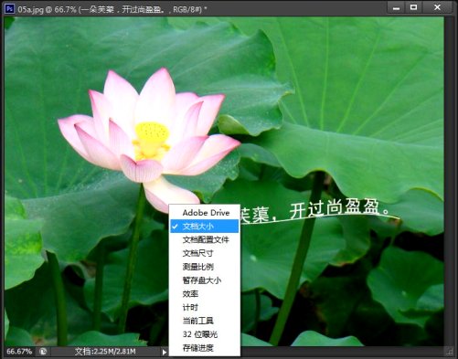Select 当前工具 in the status menu
458x359 pixels.
point(205,321)
